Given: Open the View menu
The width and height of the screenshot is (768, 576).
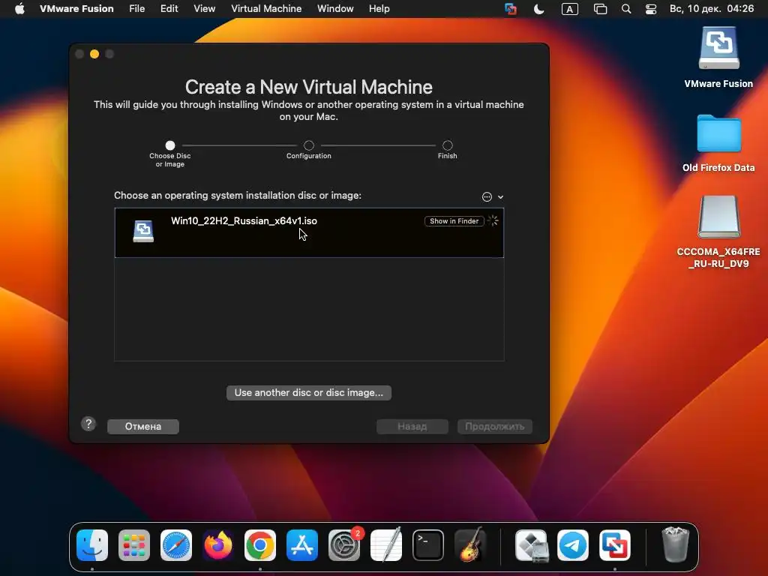Looking at the screenshot, I should pos(204,9).
